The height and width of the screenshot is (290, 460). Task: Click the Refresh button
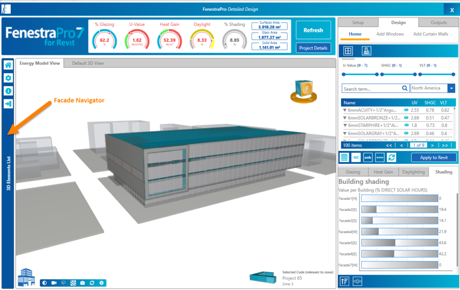tap(313, 30)
